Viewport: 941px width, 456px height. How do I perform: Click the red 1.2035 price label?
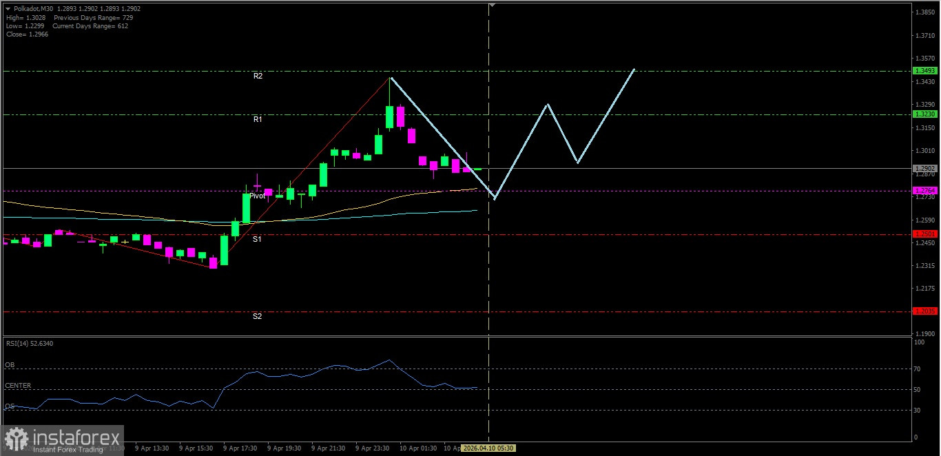click(x=925, y=311)
